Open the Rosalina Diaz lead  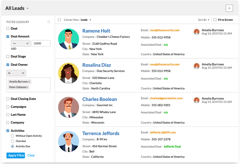[x=96, y=65]
